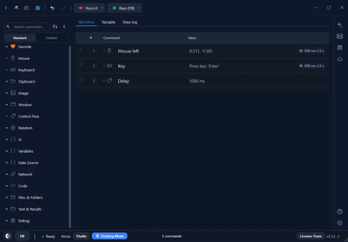Open the clipboard notes icon in toolbar
The image size is (348, 242).
pyautogui.click(x=26, y=8)
